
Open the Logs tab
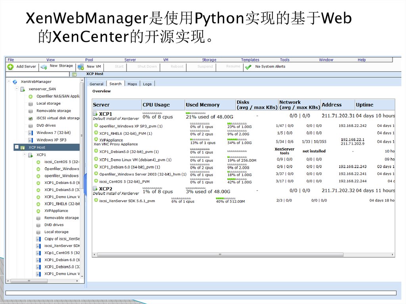147,84
